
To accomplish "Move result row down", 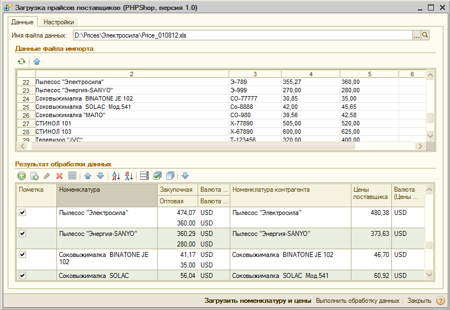I will pos(100,176).
